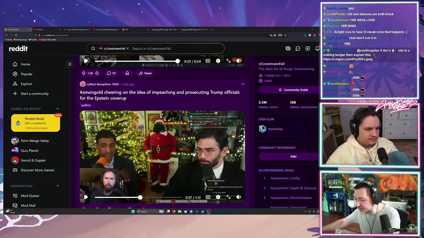The height and width of the screenshot is (238, 424).
Task: Collapse the sidebar navigation hamburger button
Action: (x=70, y=64)
